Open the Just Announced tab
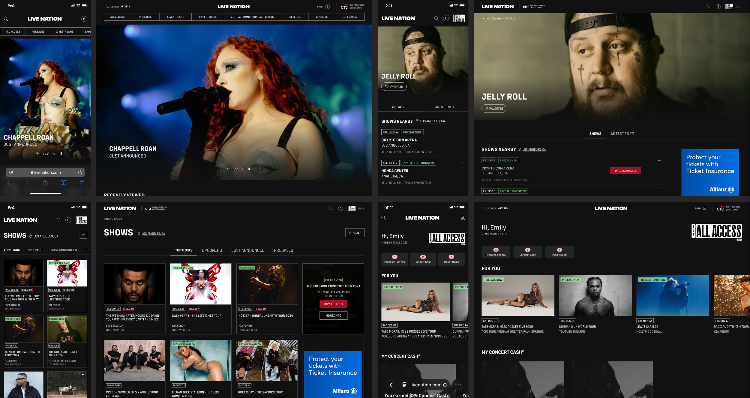Viewport: 750px width, 398px height. pos(248,250)
